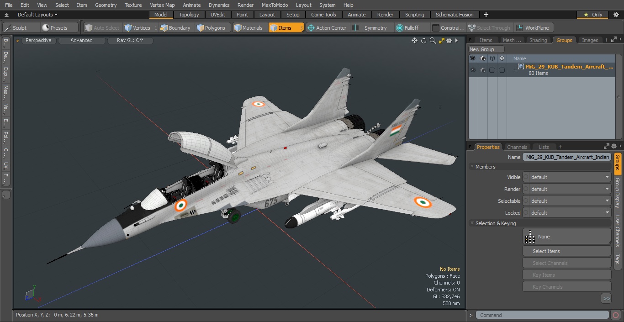Viewport: 624px width, 322px height.
Task: Open the Geometry menu
Action: coord(106,5)
